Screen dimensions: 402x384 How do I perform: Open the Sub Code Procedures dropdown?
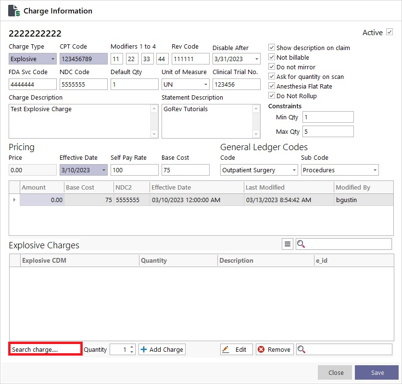[375, 170]
